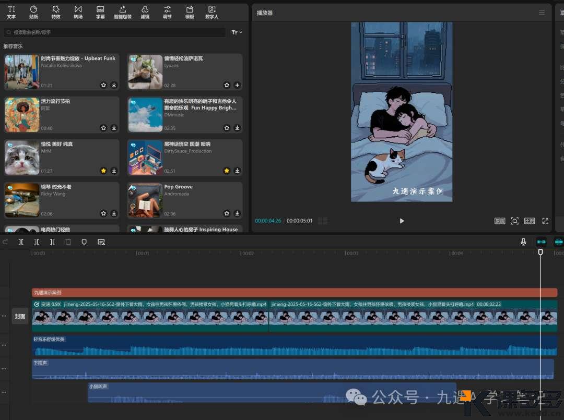Toggle favorite star on 愉悦 美好 纯真
Viewport: 564px width, 420px height.
(103, 171)
